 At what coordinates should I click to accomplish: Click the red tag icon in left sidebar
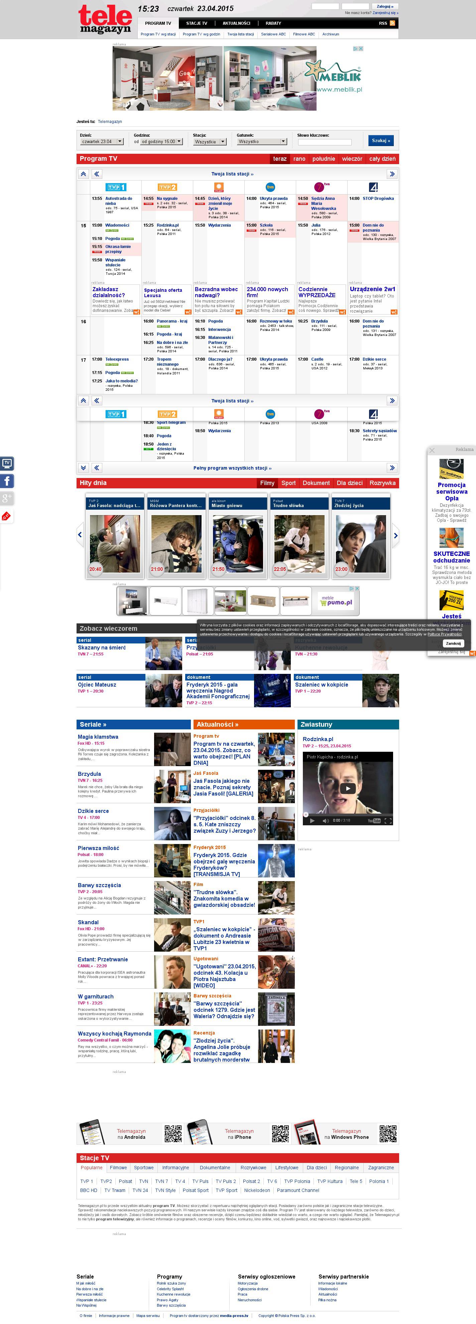pos(6,516)
